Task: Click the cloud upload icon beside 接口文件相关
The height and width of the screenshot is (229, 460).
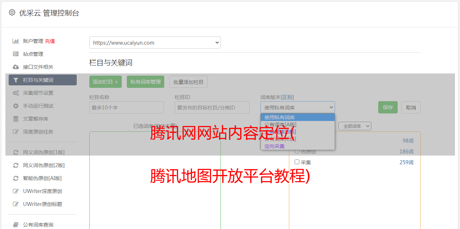Action: [x=16, y=67]
